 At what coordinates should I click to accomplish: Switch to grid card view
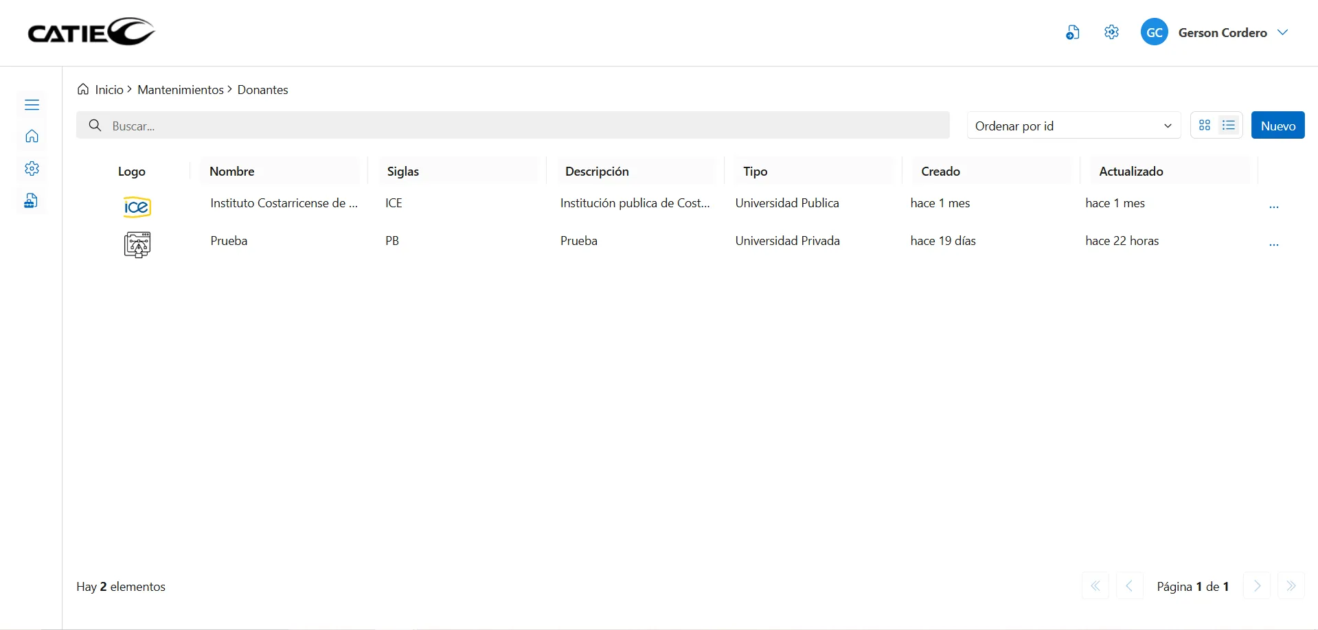(1205, 126)
